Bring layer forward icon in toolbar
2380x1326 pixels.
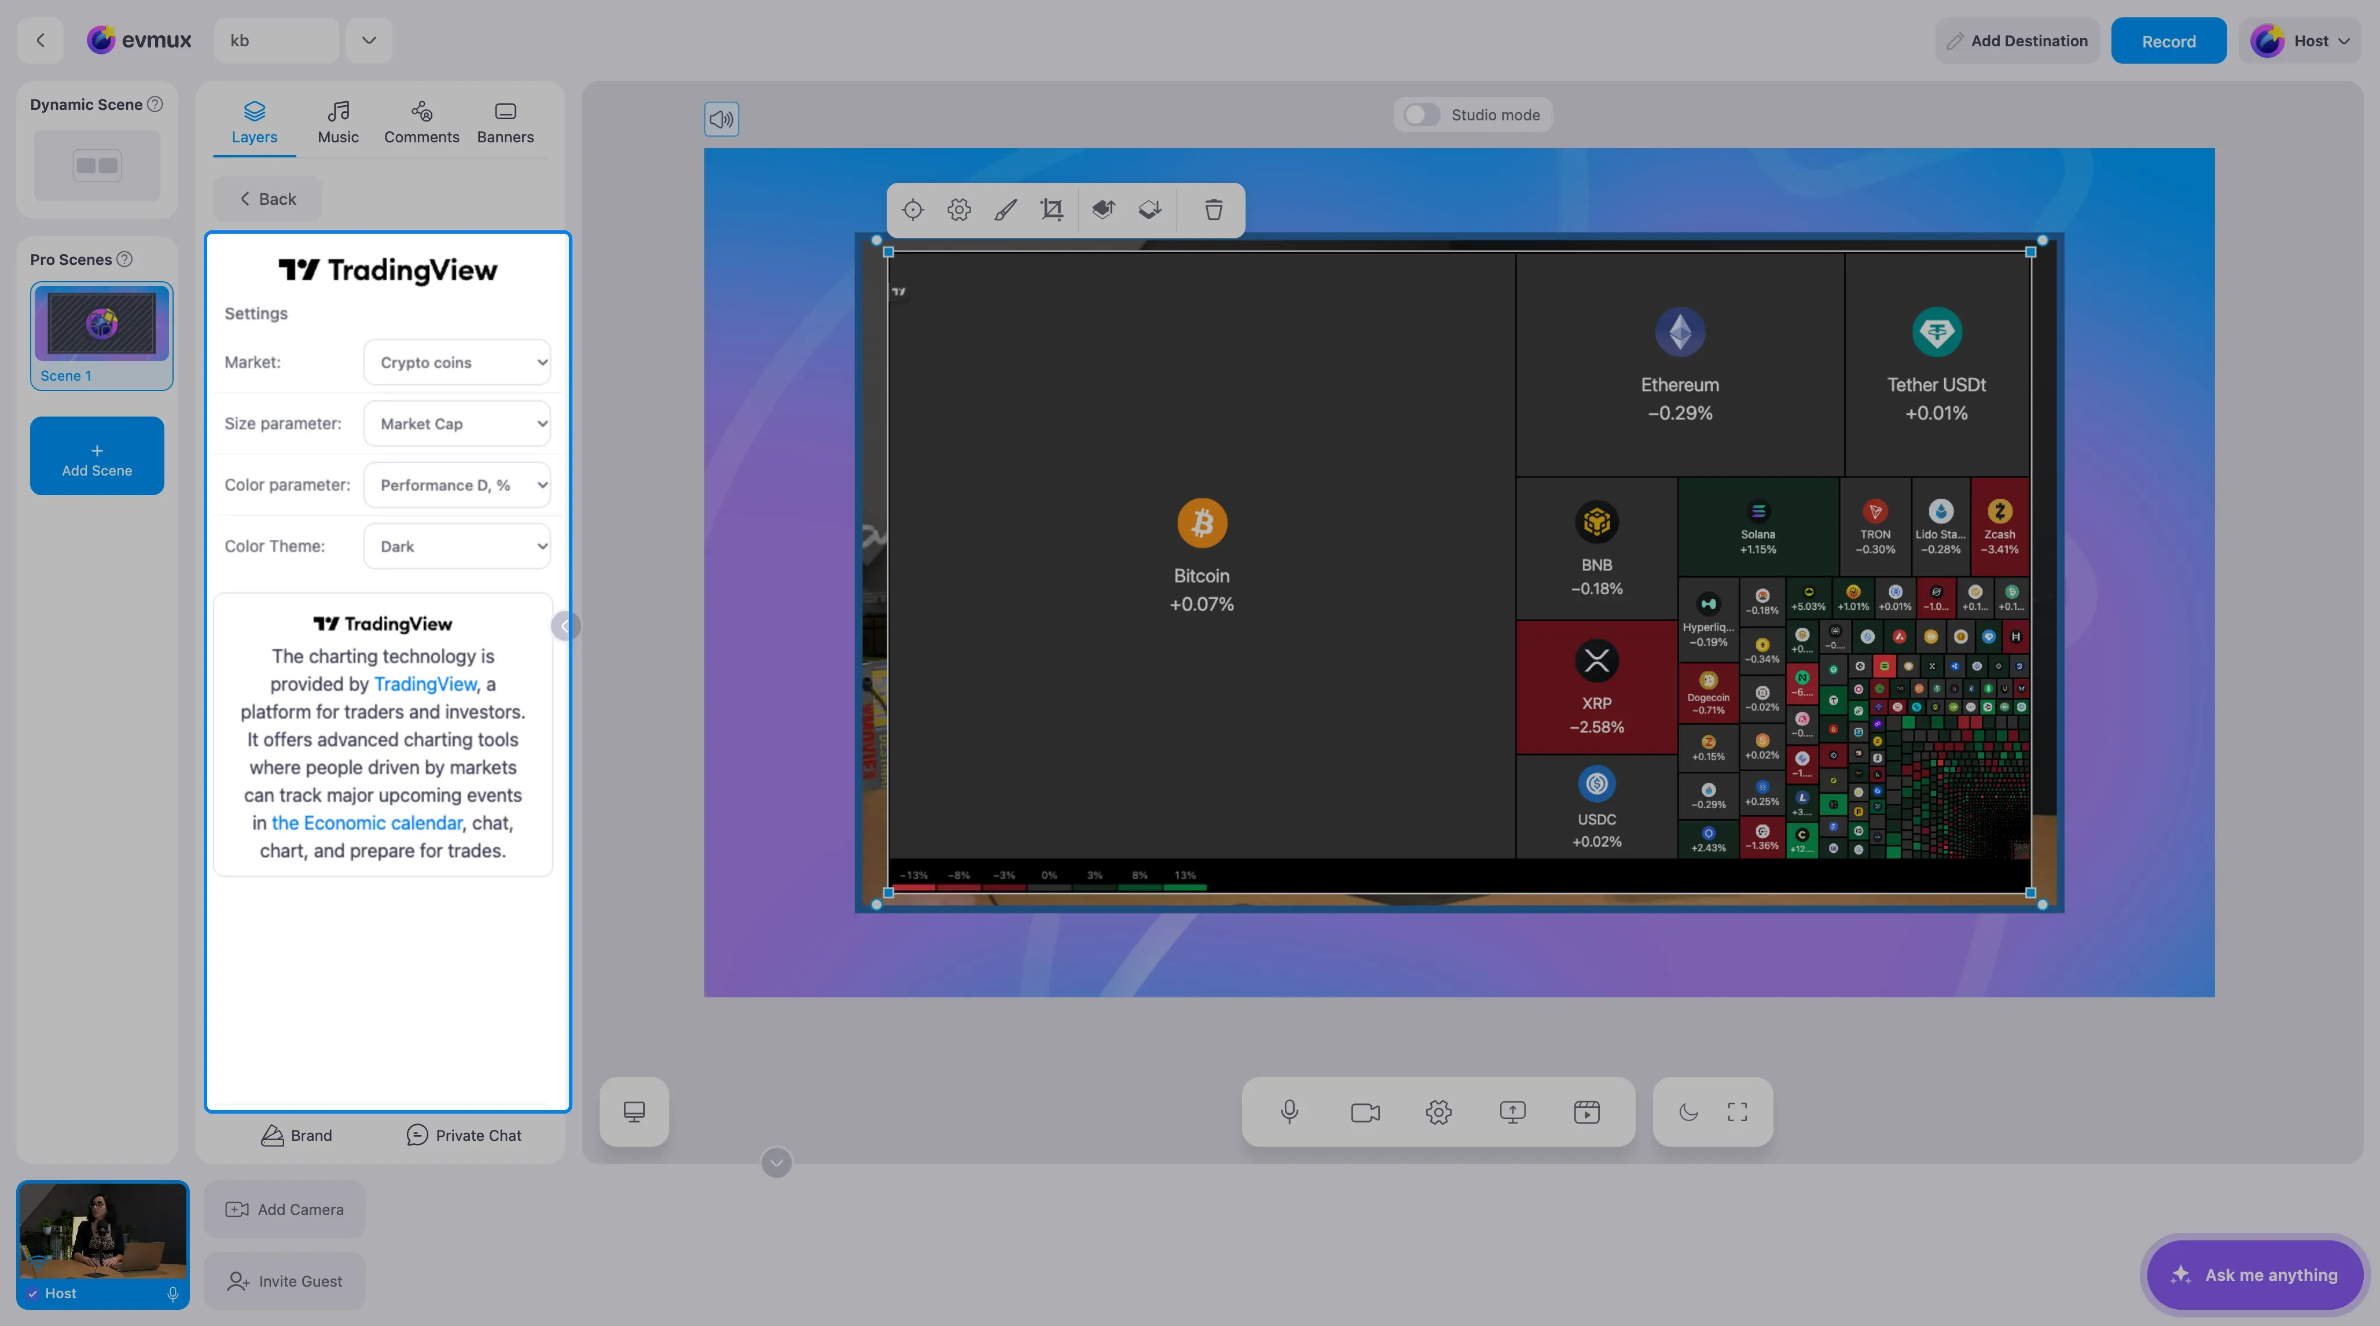[x=1103, y=209]
